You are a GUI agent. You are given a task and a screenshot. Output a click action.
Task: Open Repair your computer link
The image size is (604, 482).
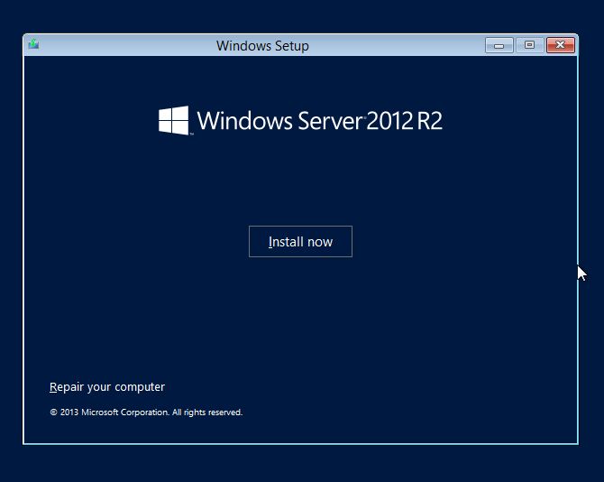107,386
